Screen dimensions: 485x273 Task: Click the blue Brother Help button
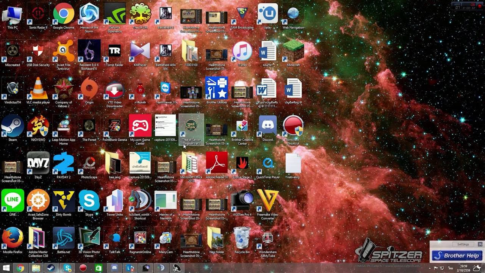pos(457,256)
